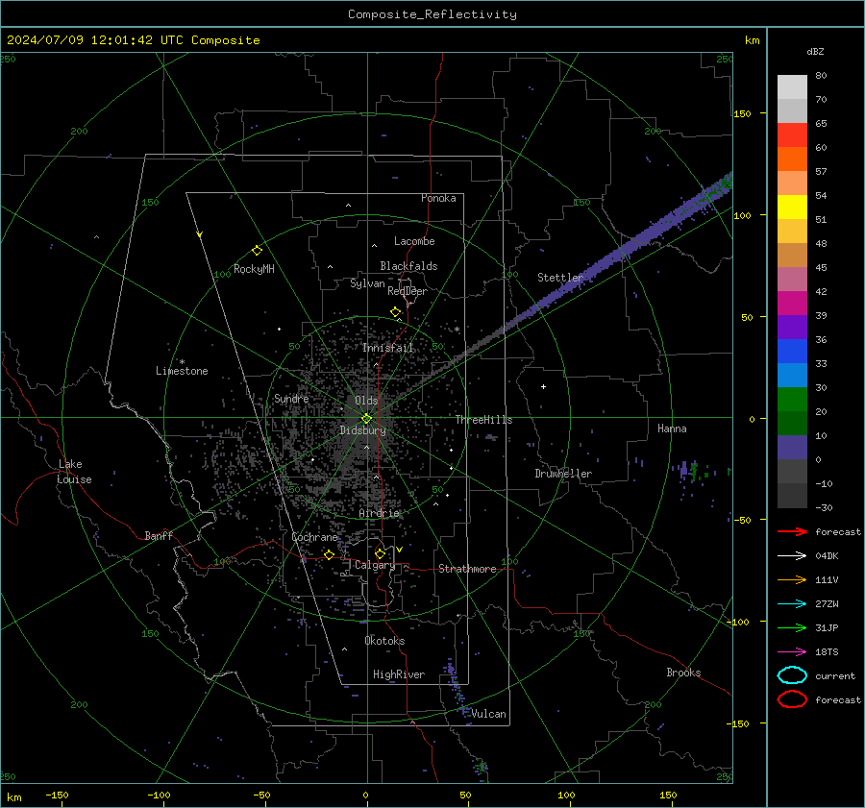Screen dimensions: 865x808
Task: Click the Airdrie city label
Action: (x=379, y=513)
